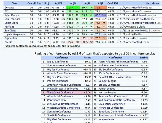The width and height of the screenshot is (162, 123).
Task: Click Pepperdine's AdjD value 103.1
Action: coord(84,38)
